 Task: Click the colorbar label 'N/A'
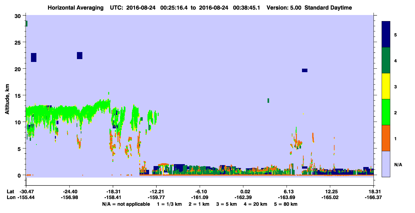(398, 164)
